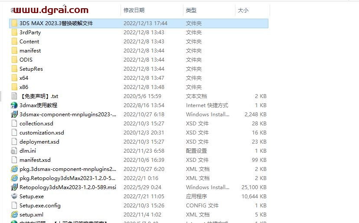The width and height of the screenshot is (359, 223).
Task: Click the x86 folder icon
Action: [x=14, y=87]
